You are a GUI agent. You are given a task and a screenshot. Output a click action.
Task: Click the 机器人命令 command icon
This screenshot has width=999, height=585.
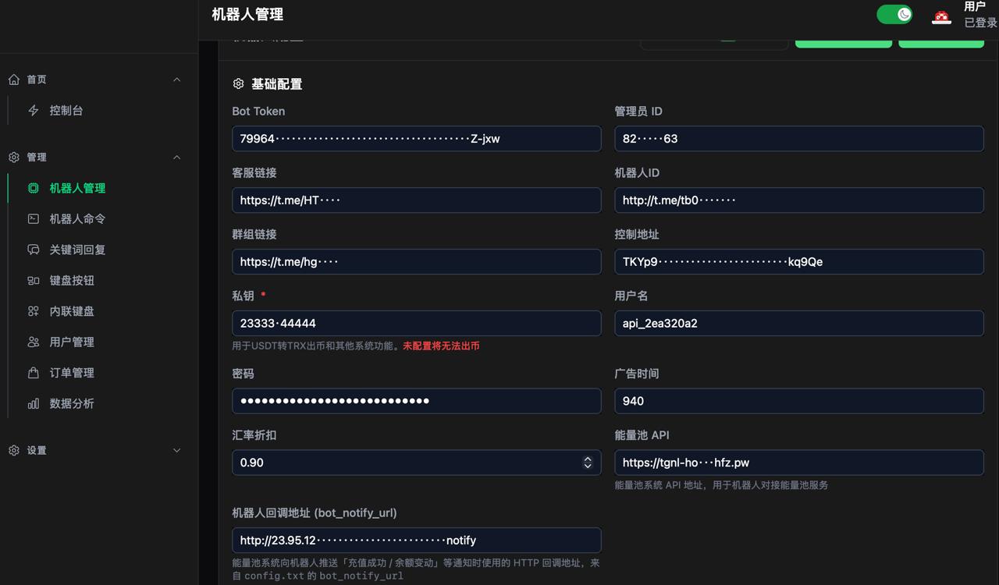(33, 218)
